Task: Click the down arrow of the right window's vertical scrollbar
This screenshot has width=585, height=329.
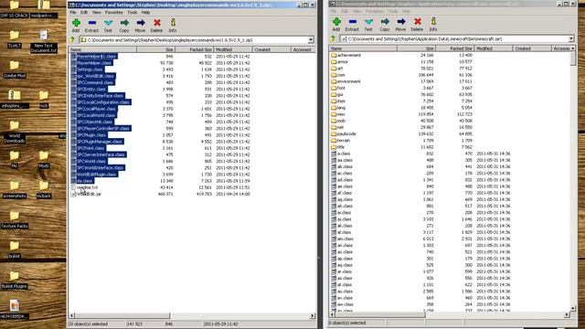Action: click(x=573, y=309)
